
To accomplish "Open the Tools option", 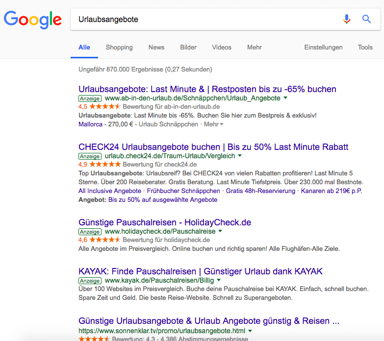I will point(365,47).
